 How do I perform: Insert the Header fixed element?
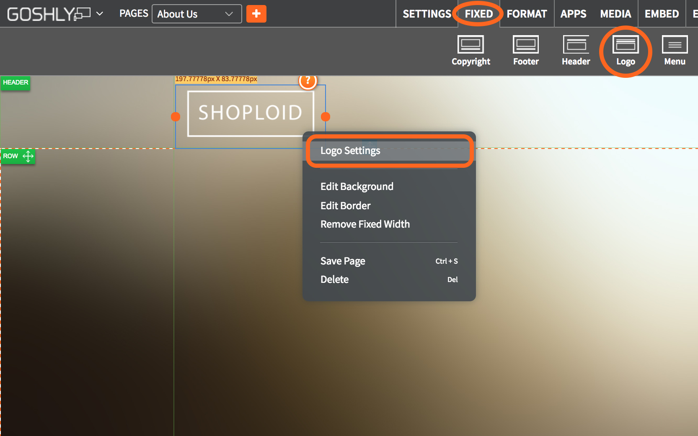(x=576, y=51)
